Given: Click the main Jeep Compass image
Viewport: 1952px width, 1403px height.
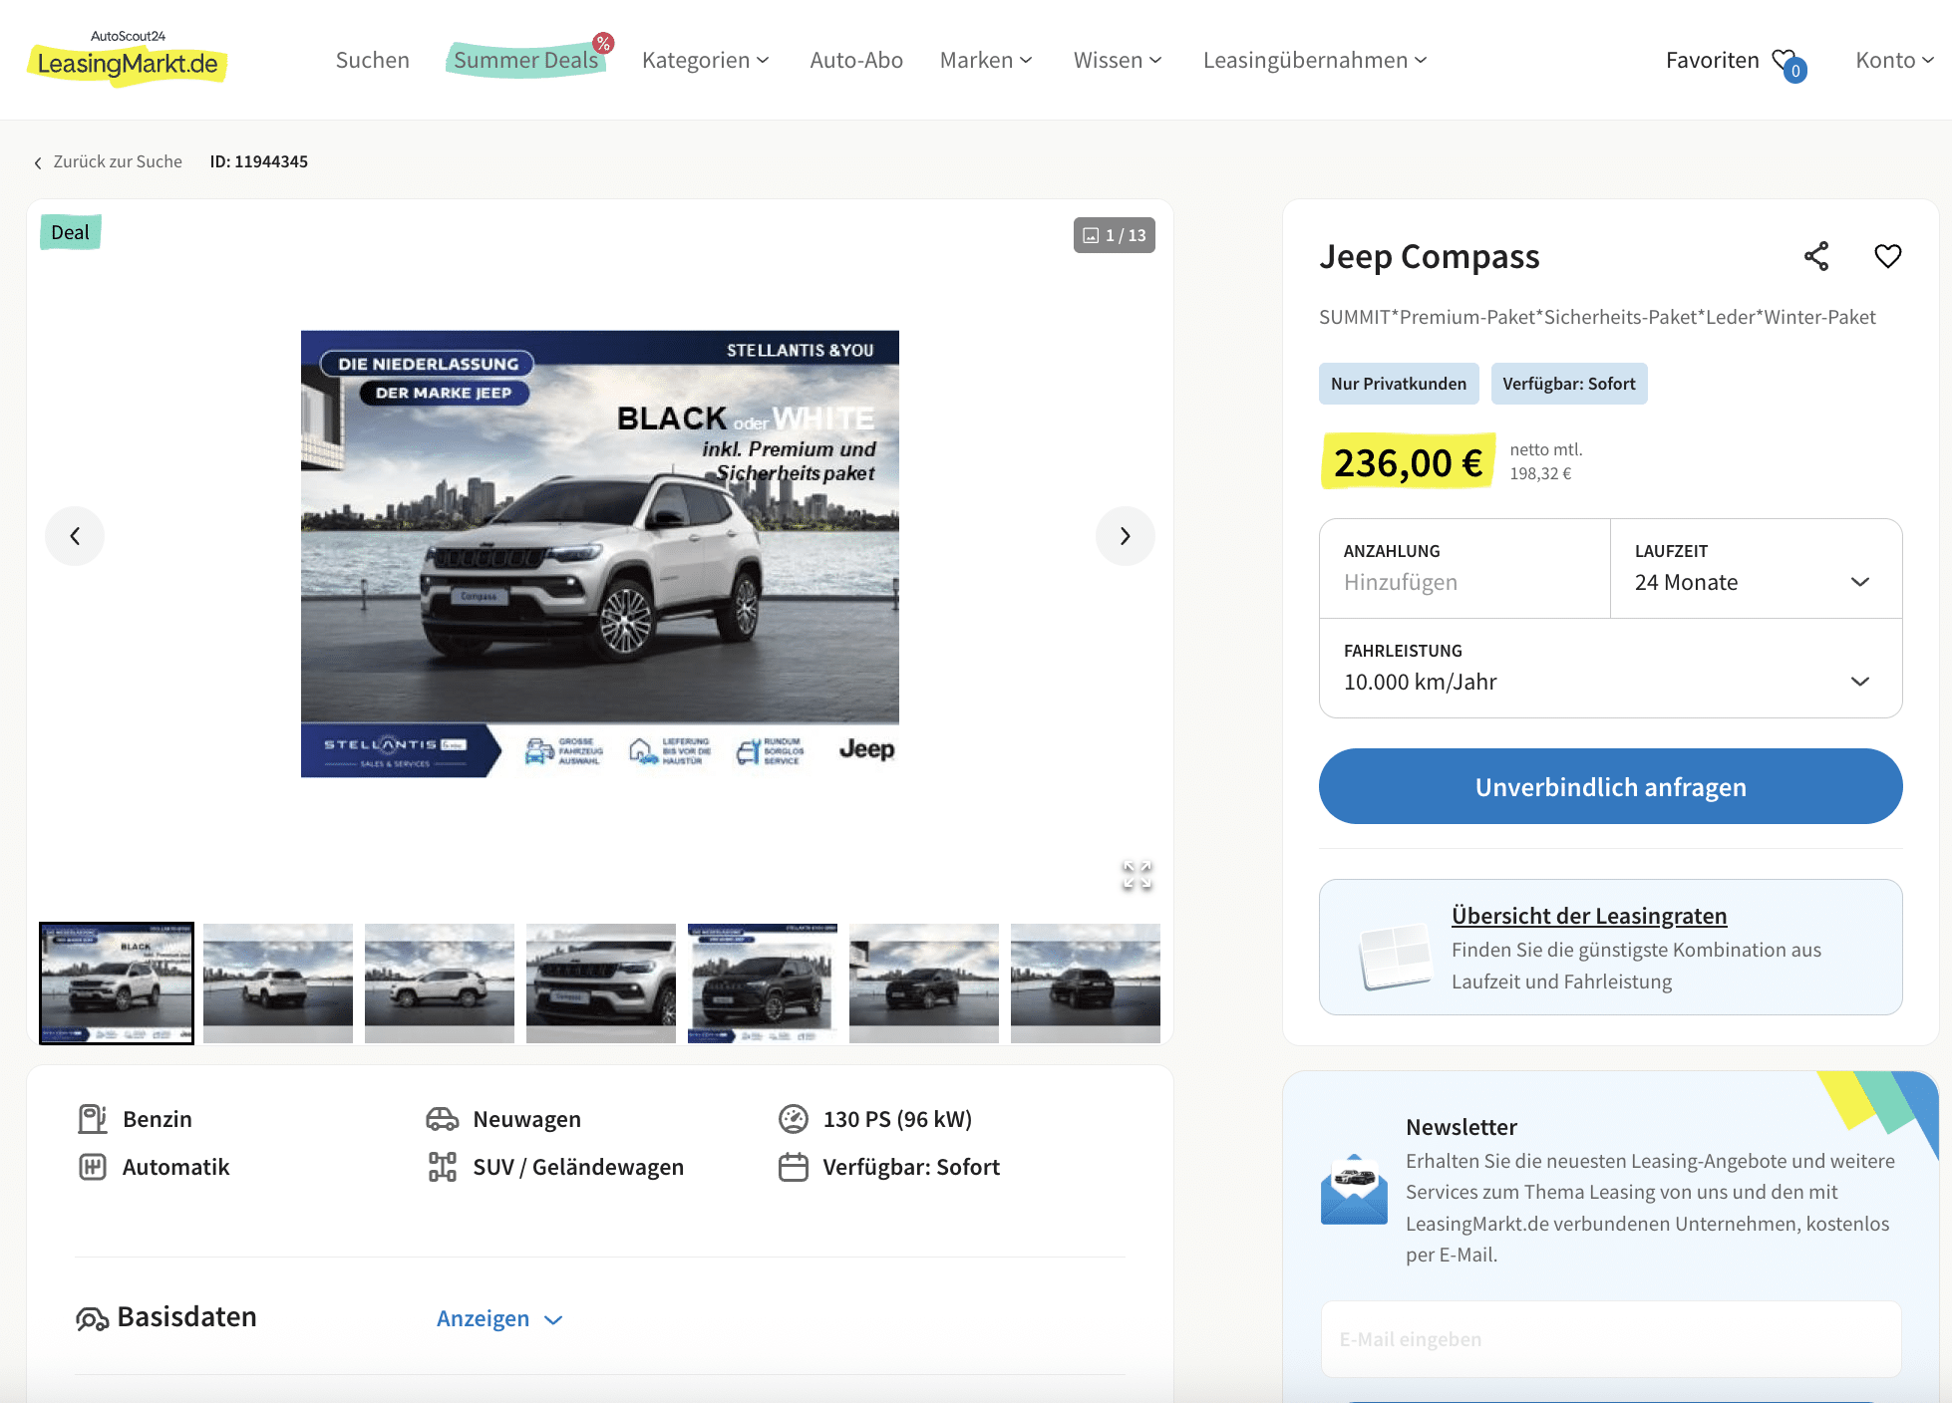Looking at the screenshot, I should tap(600, 554).
